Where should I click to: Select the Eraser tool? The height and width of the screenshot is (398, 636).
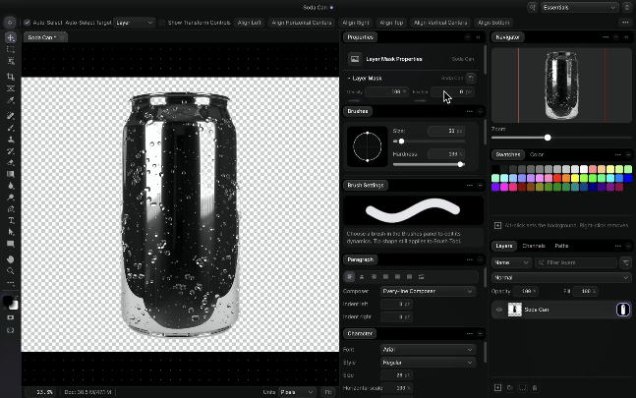coord(11,162)
